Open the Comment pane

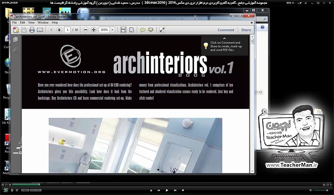(226, 30)
